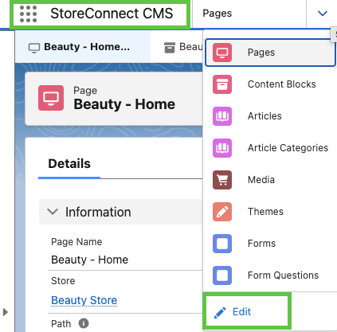This screenshot has height=332, width=337.
Task: Open Forms from the menu
Action: pos(270,244)
